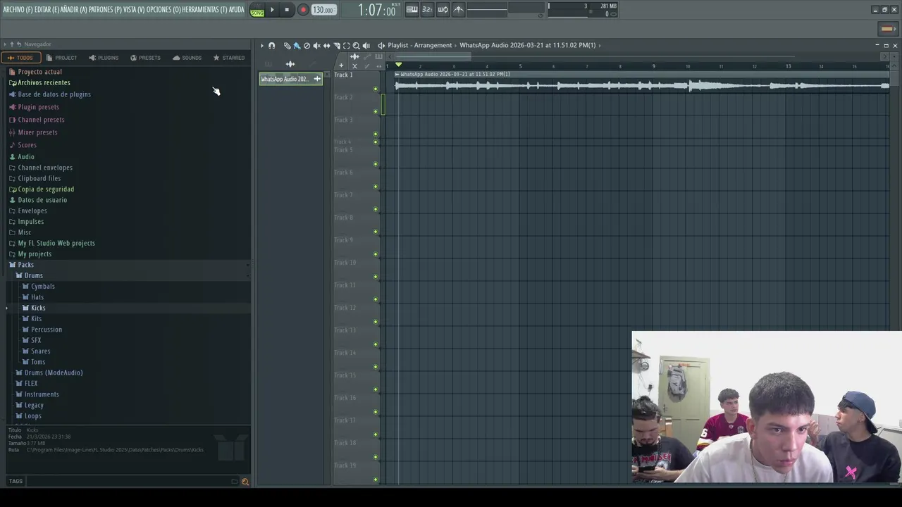This screenshot has height=507, width=902.
Task: Open the Snares folder
Action: [40, 351]
